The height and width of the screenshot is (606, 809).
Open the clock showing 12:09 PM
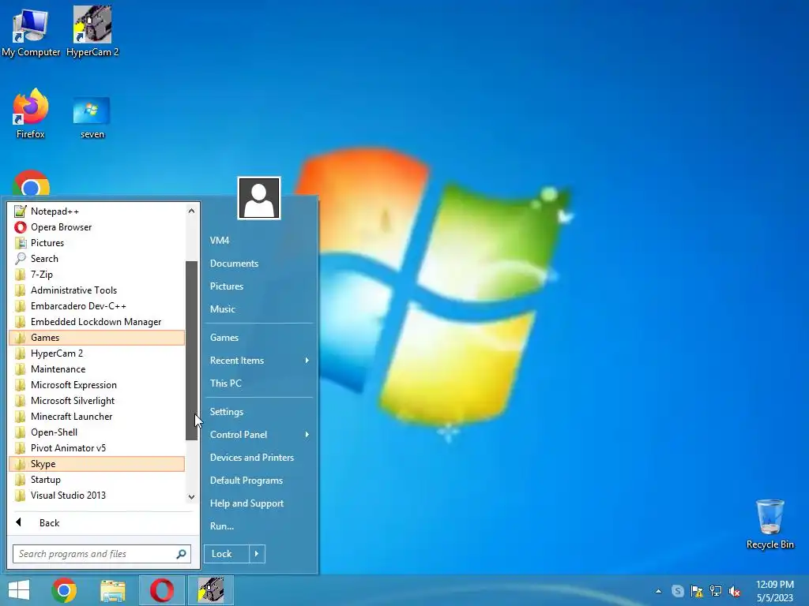[774, 590]
